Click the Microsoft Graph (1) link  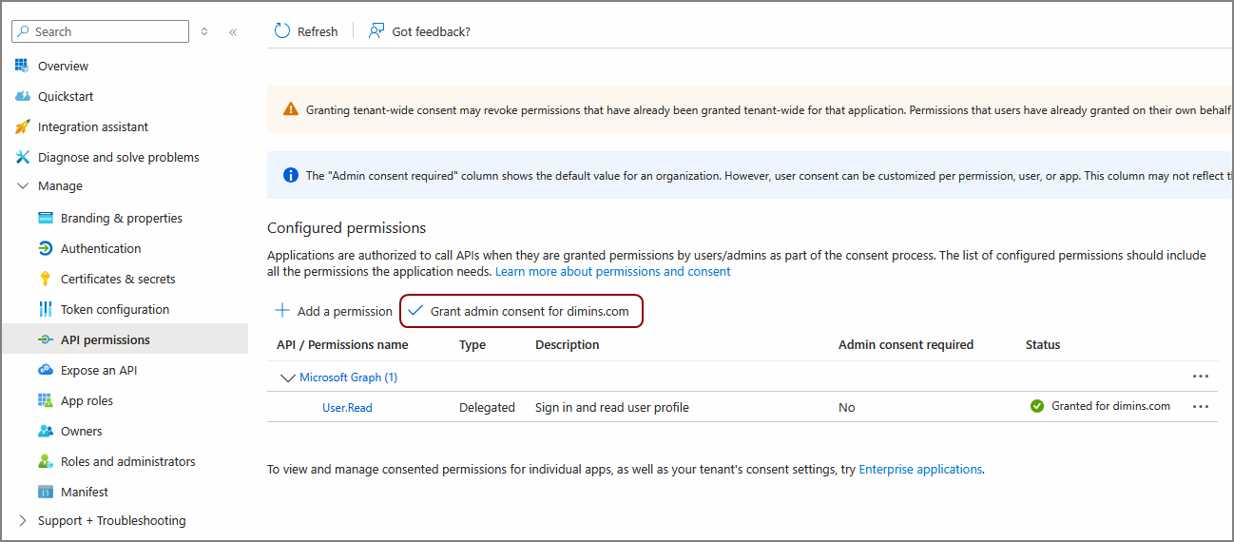click(x=348, y=377)
